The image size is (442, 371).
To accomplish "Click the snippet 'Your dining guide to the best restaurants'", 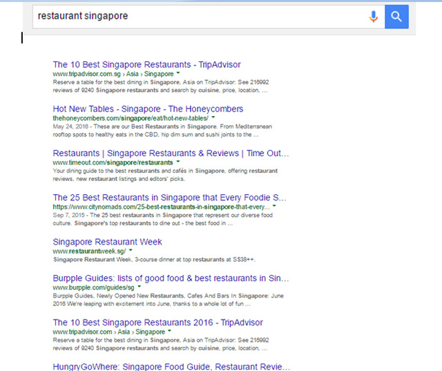I will pyautogui.click(x=165, y=175).
